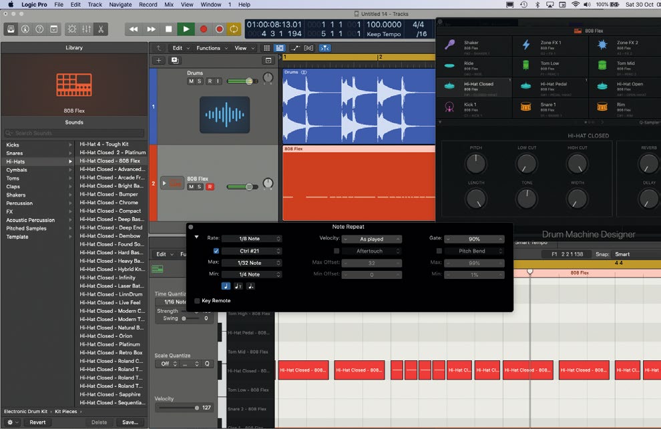The width and height of the screenshot is (661, 429).
Task: Open the Mix menu
Action: click(169, 5)
